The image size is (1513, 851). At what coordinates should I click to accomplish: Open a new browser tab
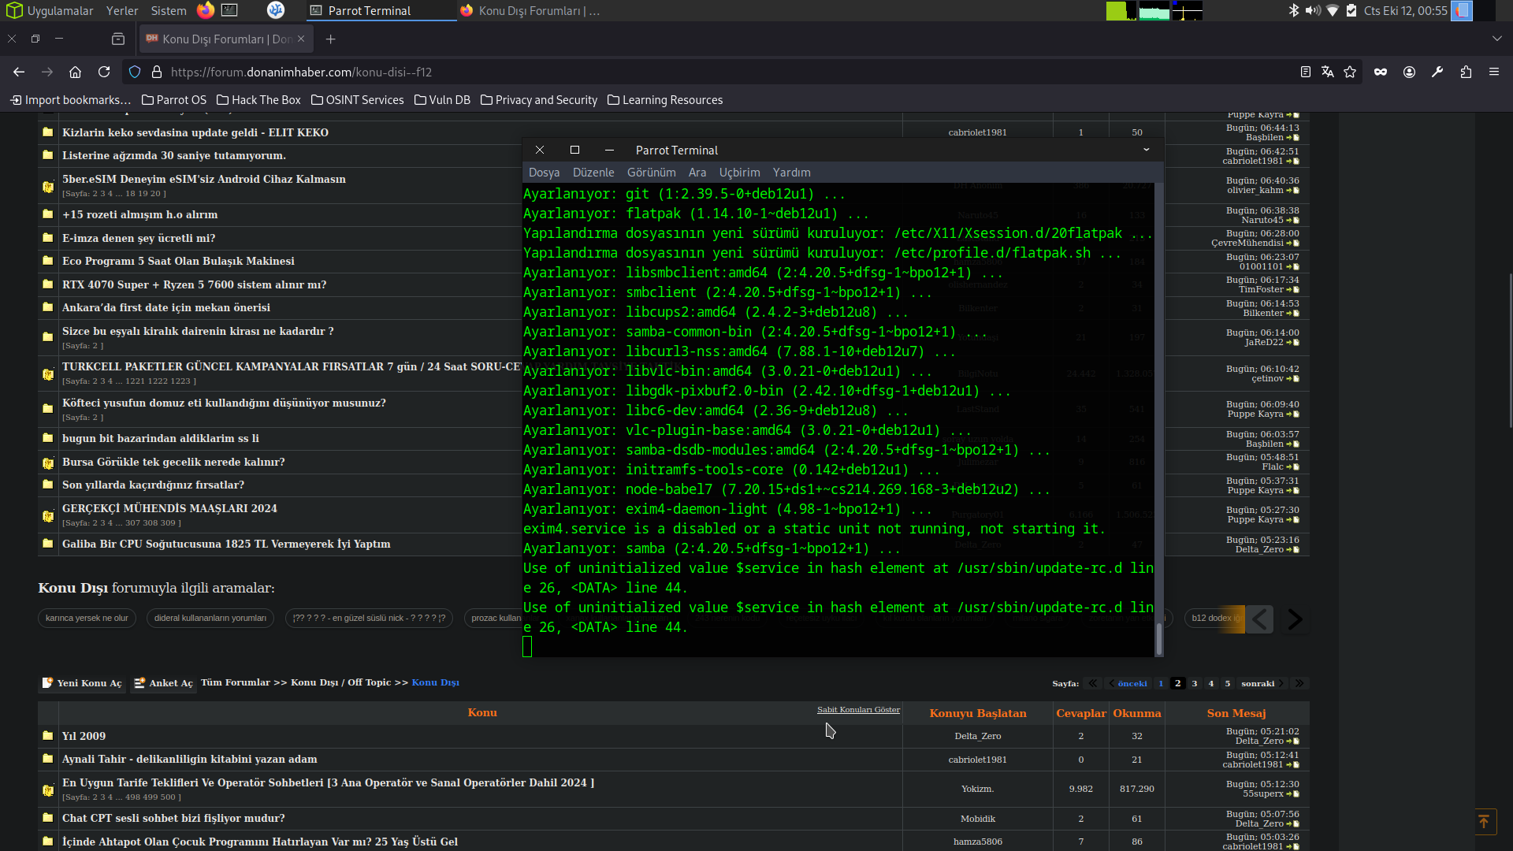coord(331,39)
